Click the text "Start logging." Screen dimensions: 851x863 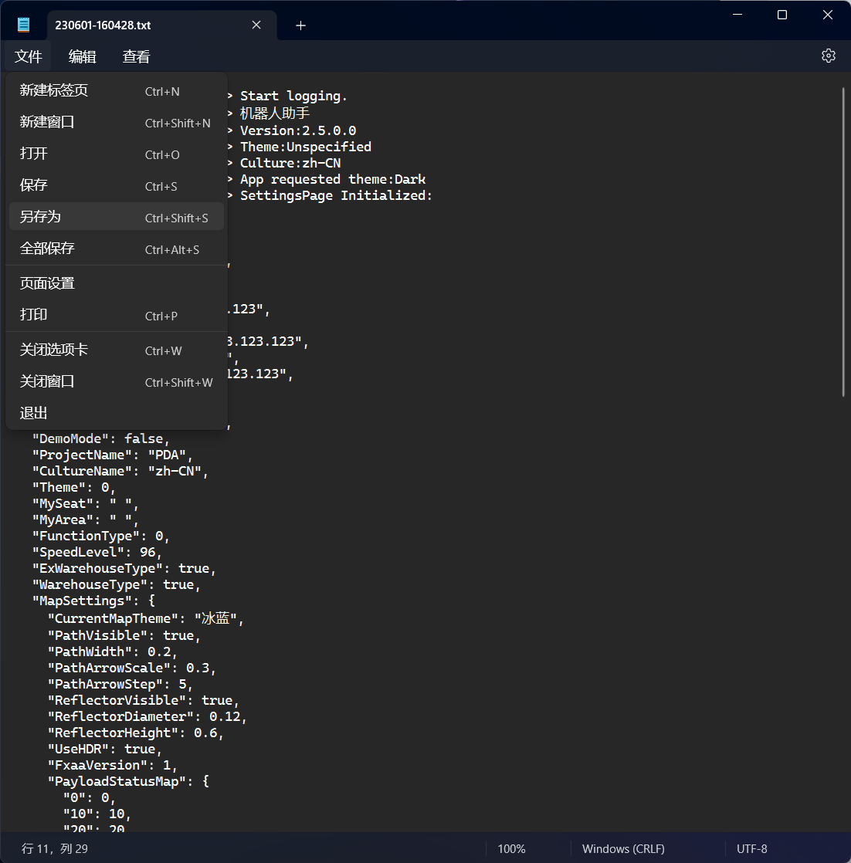coord(293,96)
